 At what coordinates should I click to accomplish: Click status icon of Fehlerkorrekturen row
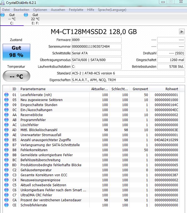click(x=6, y=150)
